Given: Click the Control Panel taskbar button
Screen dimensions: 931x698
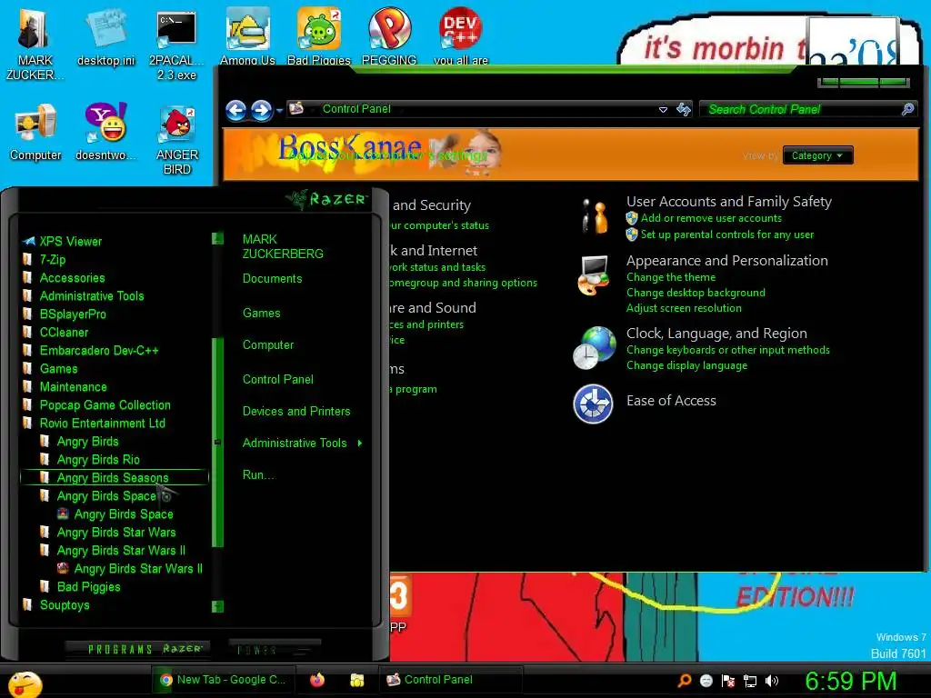Looking at the screenshot, I should [450, 680].
